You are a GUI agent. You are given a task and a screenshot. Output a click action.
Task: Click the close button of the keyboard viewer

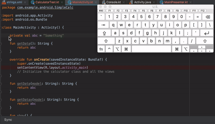[x=100, y=7]
